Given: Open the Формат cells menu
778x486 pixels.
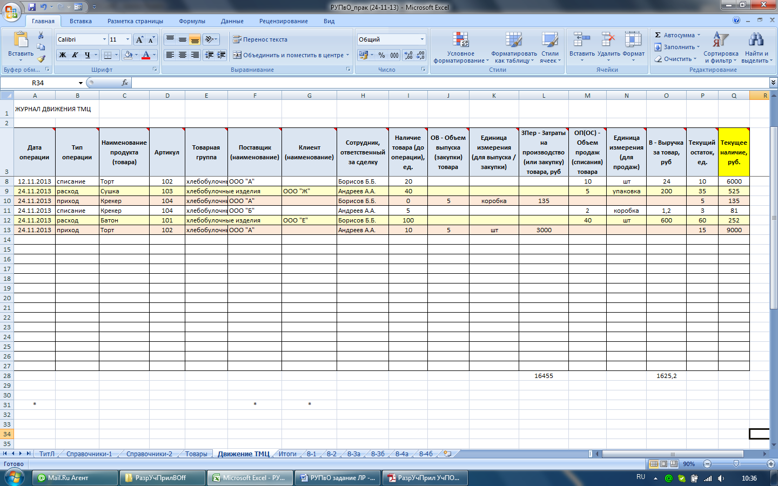Looking at the screenshot, I should [x=633, y=48].
